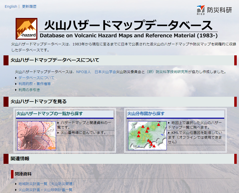Open 火山ハザードマップの一覧から探す heading
239x193 pixels.
coord(50,114)
